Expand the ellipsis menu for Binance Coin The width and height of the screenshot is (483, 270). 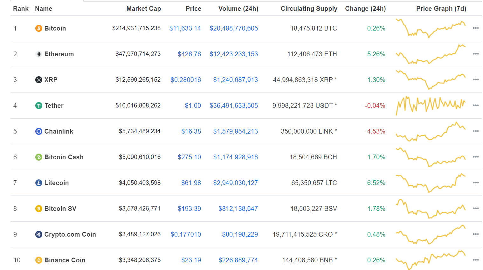(476, 260)
